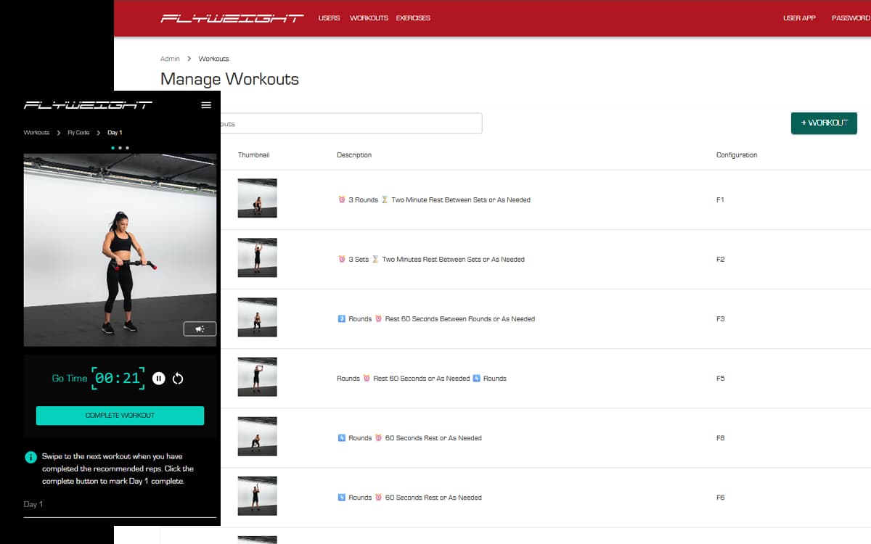Click configuration value F6
This screenshot has height=544, width=871.
(x=720, y=498)
